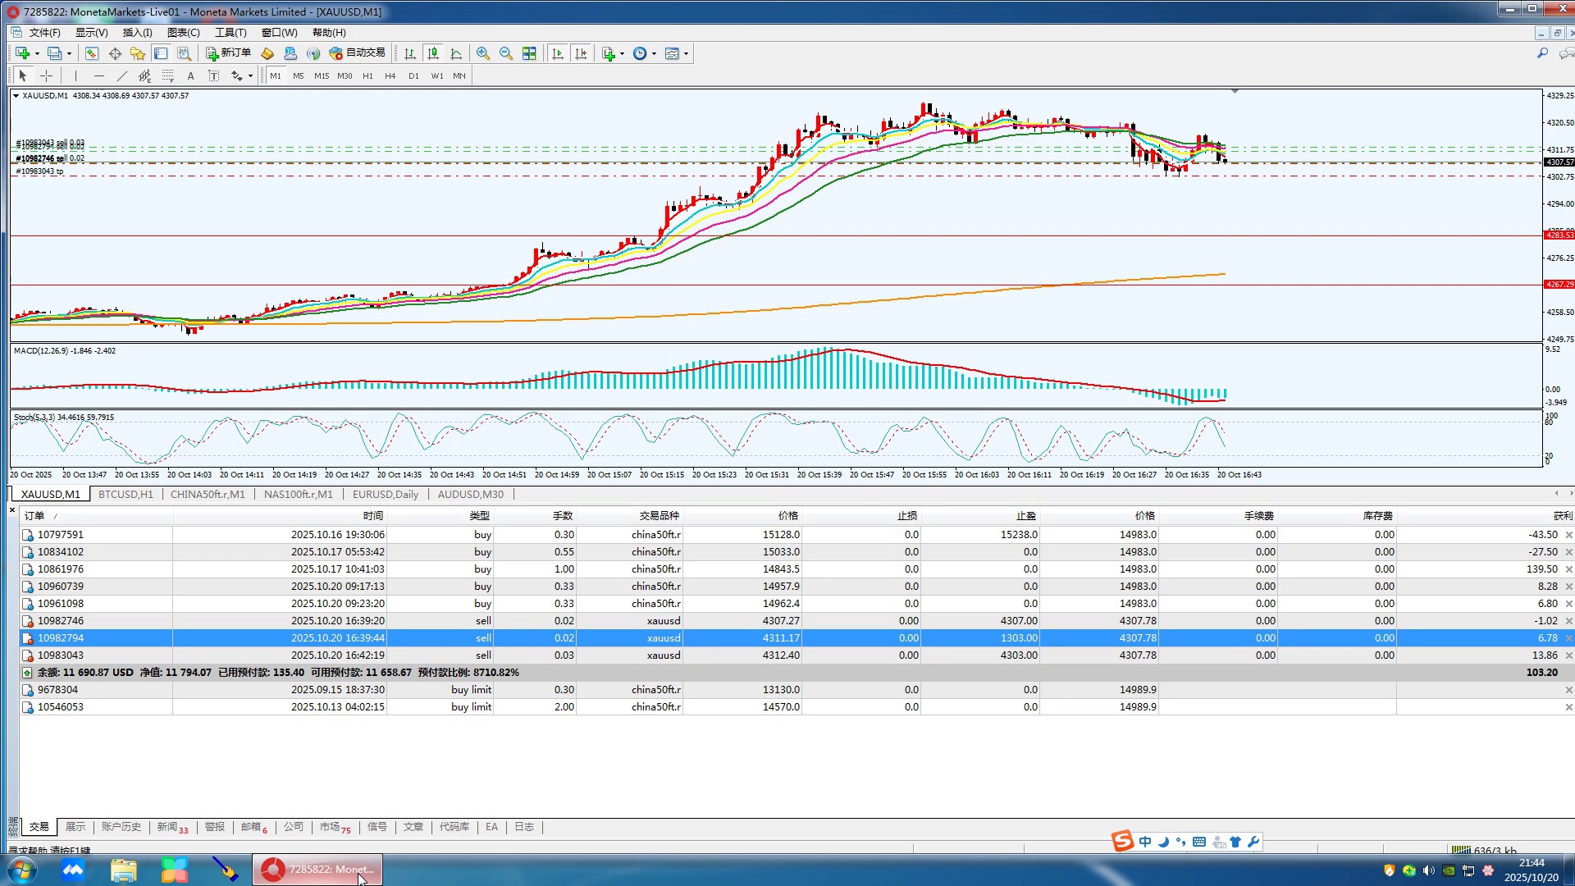Screen dimensions: 1575x886
Task: Click the zoom out magnifier icon
Action: coord(506,53)
